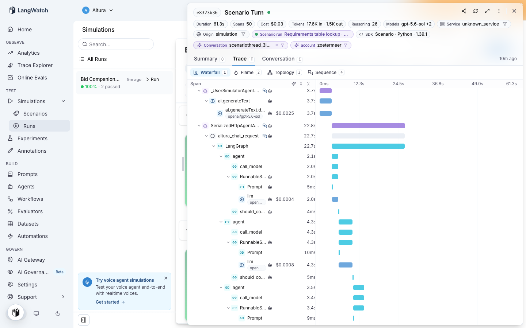Click the share icon in the trace header

click(464, 11)
